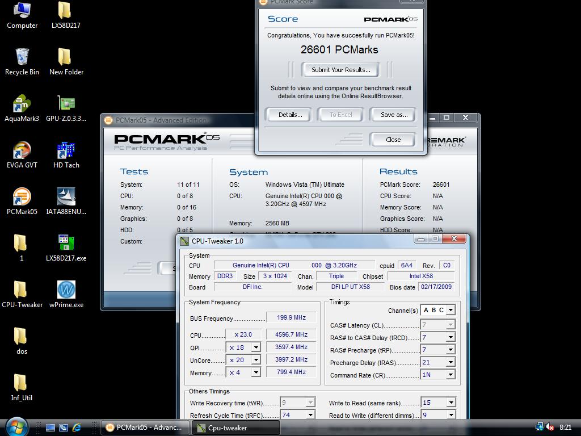
Task: Click Windows Vista (TM) Ultimate OS text
Action: pos(305,185)
